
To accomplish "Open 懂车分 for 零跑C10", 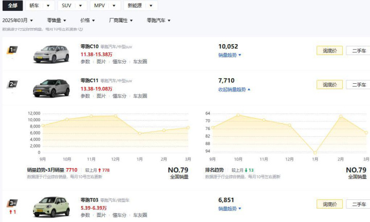I will coord(119,62).
